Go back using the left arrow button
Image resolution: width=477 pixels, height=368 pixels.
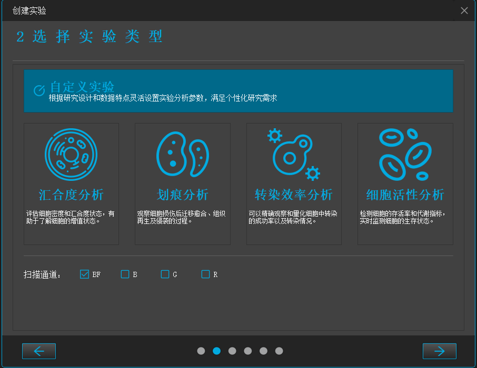(x=39, y=351)
